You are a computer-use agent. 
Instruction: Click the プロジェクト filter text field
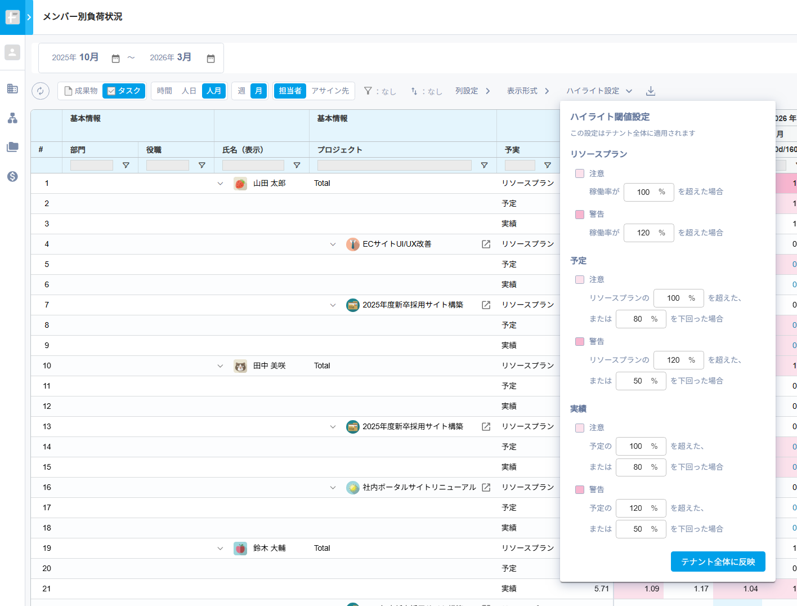[x=395, y=166]
